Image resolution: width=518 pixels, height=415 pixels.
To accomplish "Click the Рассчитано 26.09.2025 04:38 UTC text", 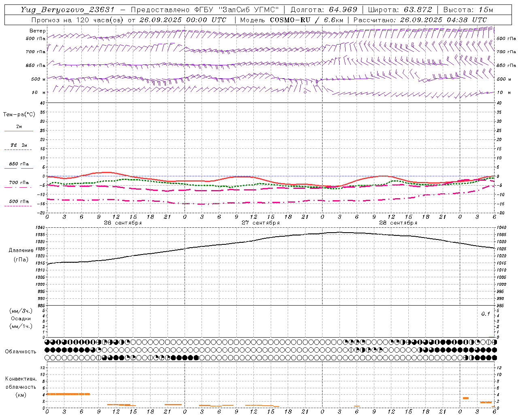I will [x=420, y=20].
